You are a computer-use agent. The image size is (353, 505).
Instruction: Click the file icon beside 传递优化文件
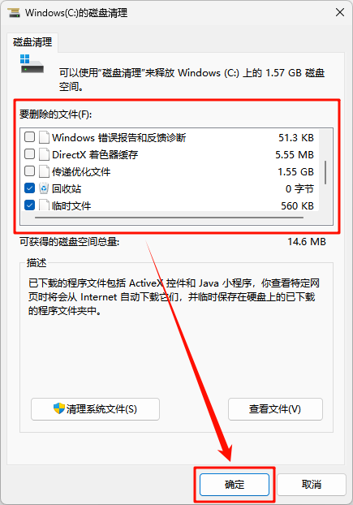[44, 171]
